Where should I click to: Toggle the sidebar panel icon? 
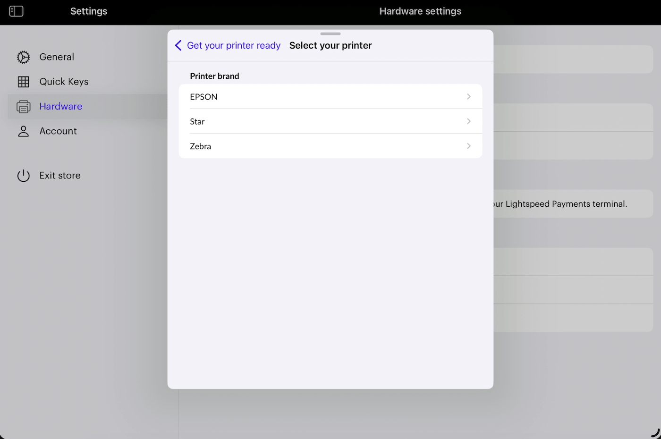pyautogui.click(x=16, y=11)
